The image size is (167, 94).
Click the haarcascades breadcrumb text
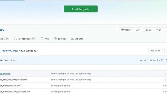[28, 51]
